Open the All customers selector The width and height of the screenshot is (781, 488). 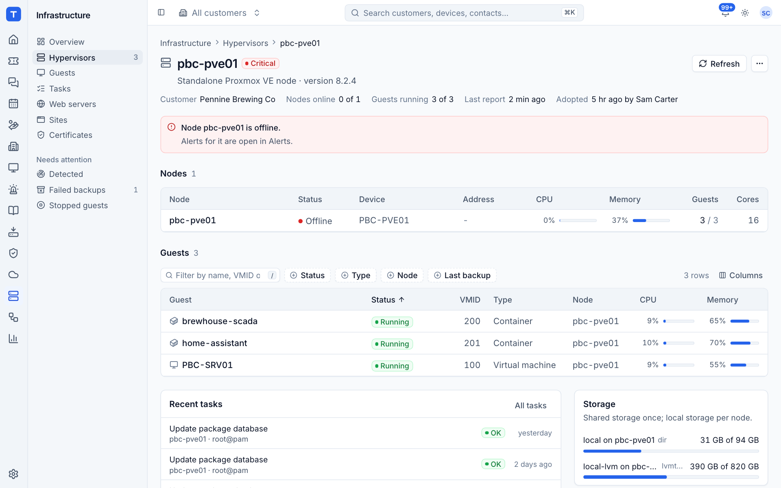pyautogui.click(x=220, y=13)
